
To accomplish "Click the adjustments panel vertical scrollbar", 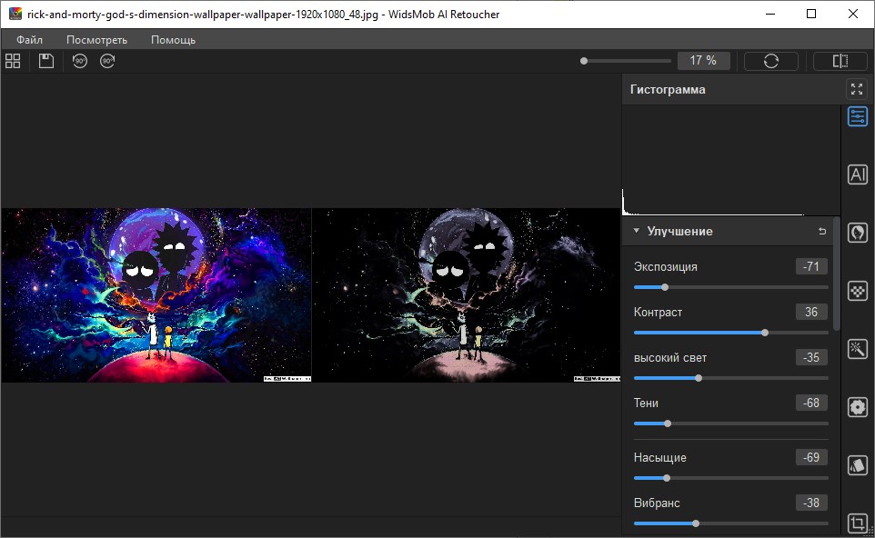I will click(836, 274).
